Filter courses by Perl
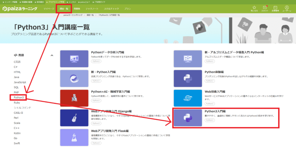The image size is (296, 150). tap(16, 118)
